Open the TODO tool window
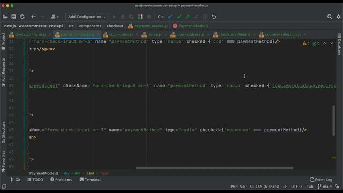Screen dimensions: 343x193 [35, 180]
